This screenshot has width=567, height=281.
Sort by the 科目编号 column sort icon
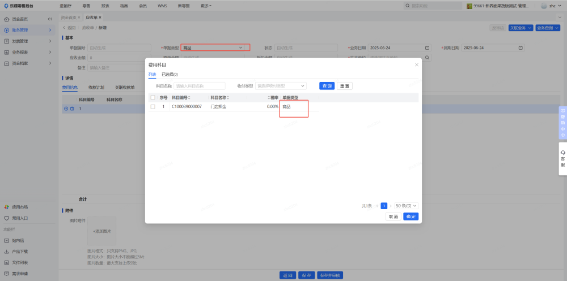[x=189, y=98]
